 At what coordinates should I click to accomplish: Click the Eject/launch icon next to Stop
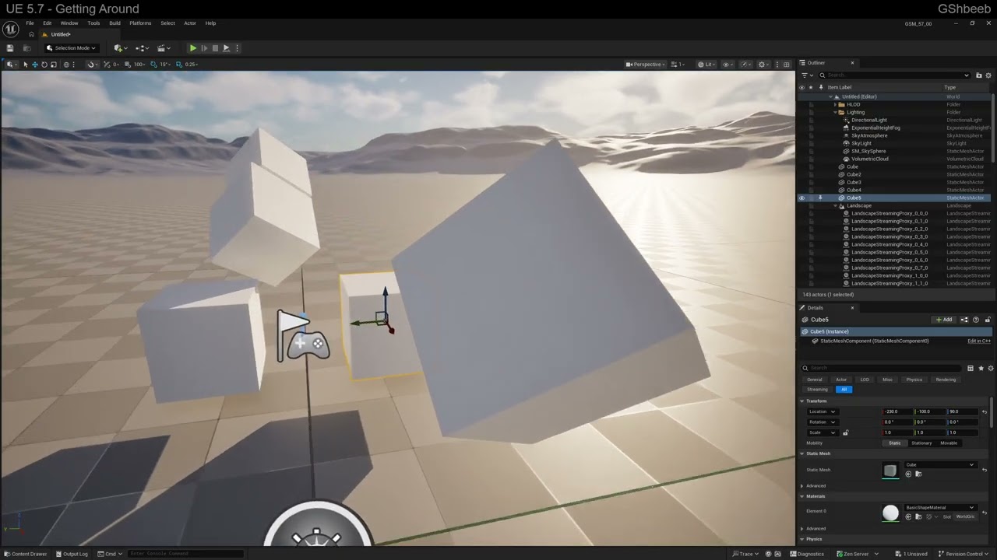[226, 48]
